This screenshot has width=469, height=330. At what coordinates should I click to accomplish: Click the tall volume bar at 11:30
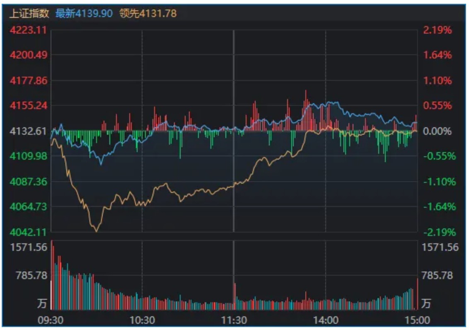pyautogui.click(x=235, y=296)
